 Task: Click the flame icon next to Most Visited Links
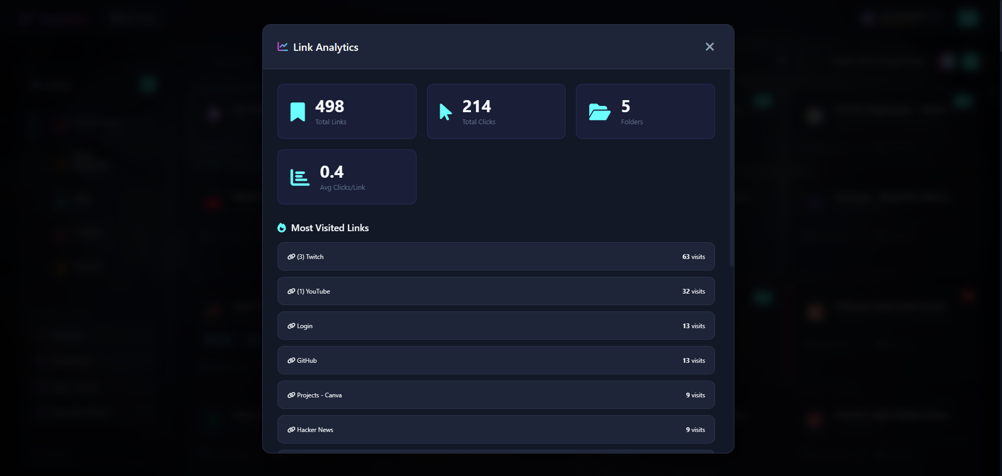pos(282,228)
